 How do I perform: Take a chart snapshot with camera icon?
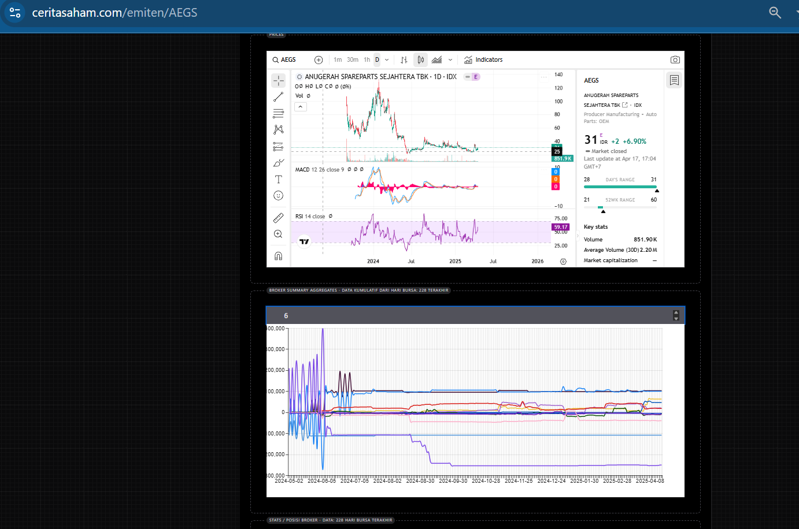click(x=675, y=59)
